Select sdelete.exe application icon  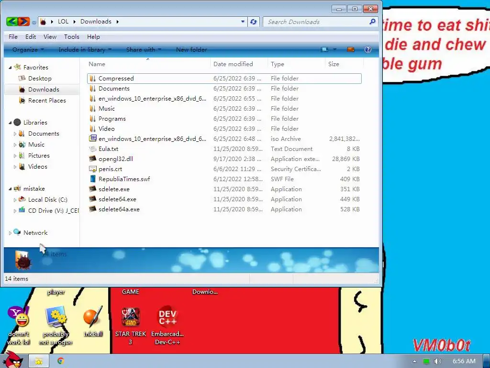coord(92,189)
